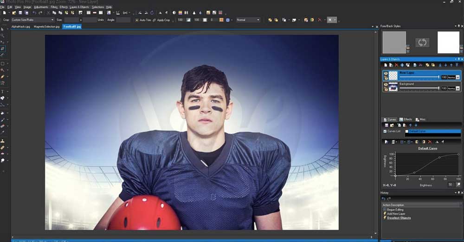Click the Auto Trim button
464x242 pixels.
pyautogui.click(x=143, y=20)
